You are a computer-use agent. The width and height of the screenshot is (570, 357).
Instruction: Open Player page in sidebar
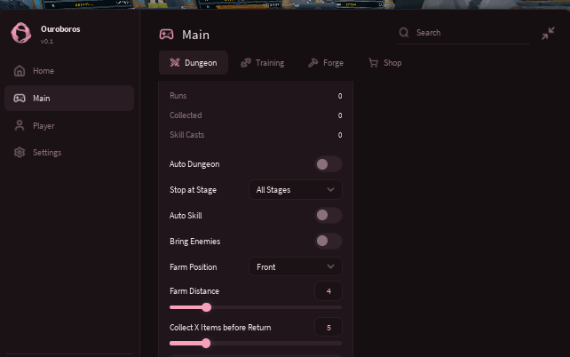pyautogui.click(x=69, y=126)
